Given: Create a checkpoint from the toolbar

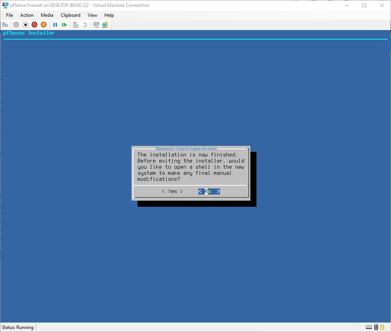Looking at the screenshot, I should point(76,24).
